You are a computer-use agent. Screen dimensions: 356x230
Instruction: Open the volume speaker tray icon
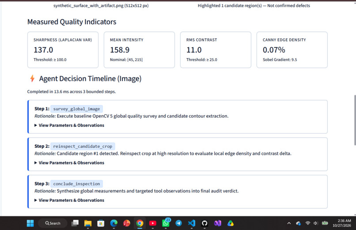pos(315,223)
